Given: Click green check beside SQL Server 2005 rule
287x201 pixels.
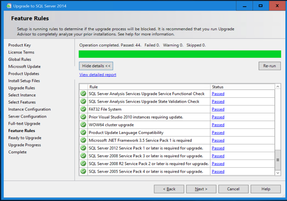Looking at the screenshot, I should 83,171.
